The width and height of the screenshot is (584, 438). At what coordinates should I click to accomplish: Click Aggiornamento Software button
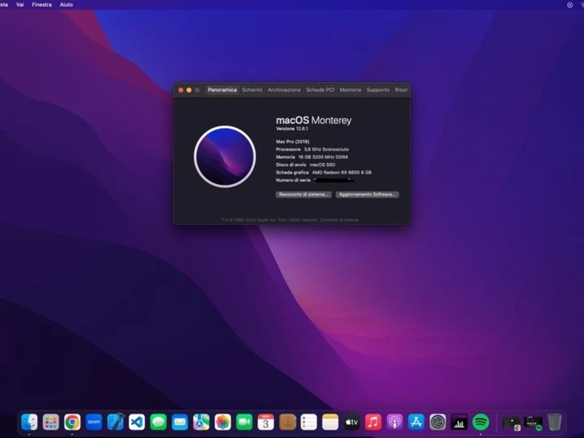367,194
